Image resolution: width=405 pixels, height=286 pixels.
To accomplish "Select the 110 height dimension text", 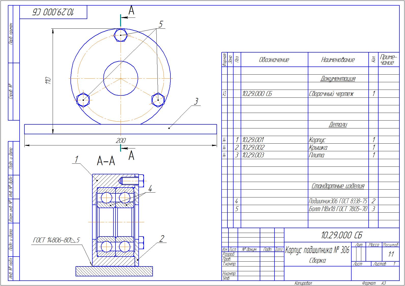I will (48, 81).
